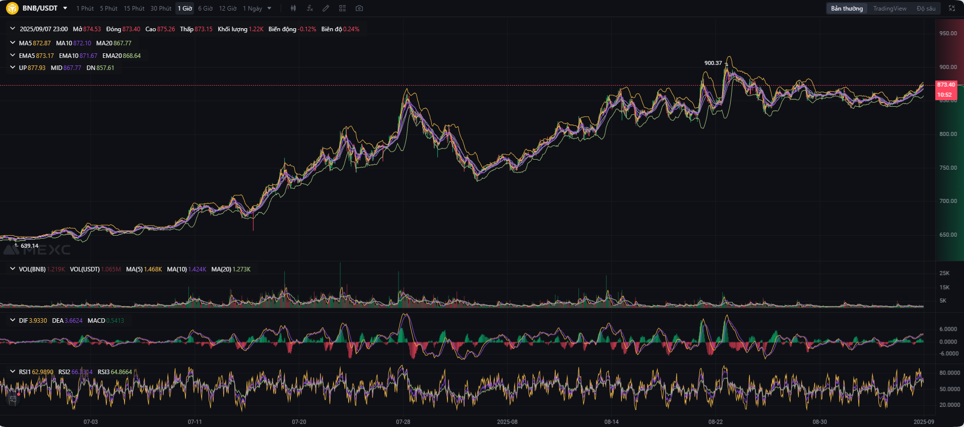964x427 pixels.
Task: Click the UP 877.93 Bollinger label
Action: [x=32, y=68]
